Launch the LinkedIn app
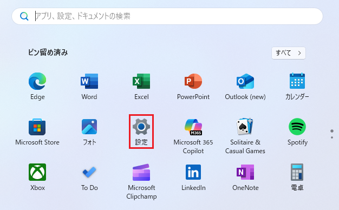 pyautogui.click(x=193, y=177)
